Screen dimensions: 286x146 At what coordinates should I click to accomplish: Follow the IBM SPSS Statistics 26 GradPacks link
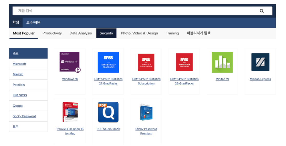[184, 81]
